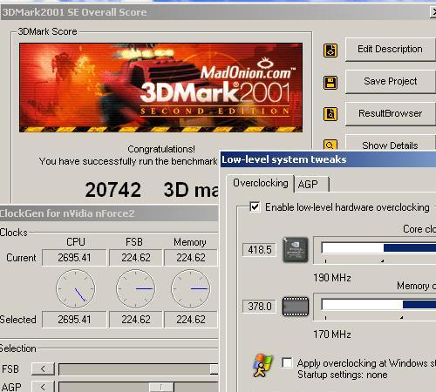Click the Save Project button
Image resolution: width=436 pixels, height=392 pixels.
click(x=391, y=81)
